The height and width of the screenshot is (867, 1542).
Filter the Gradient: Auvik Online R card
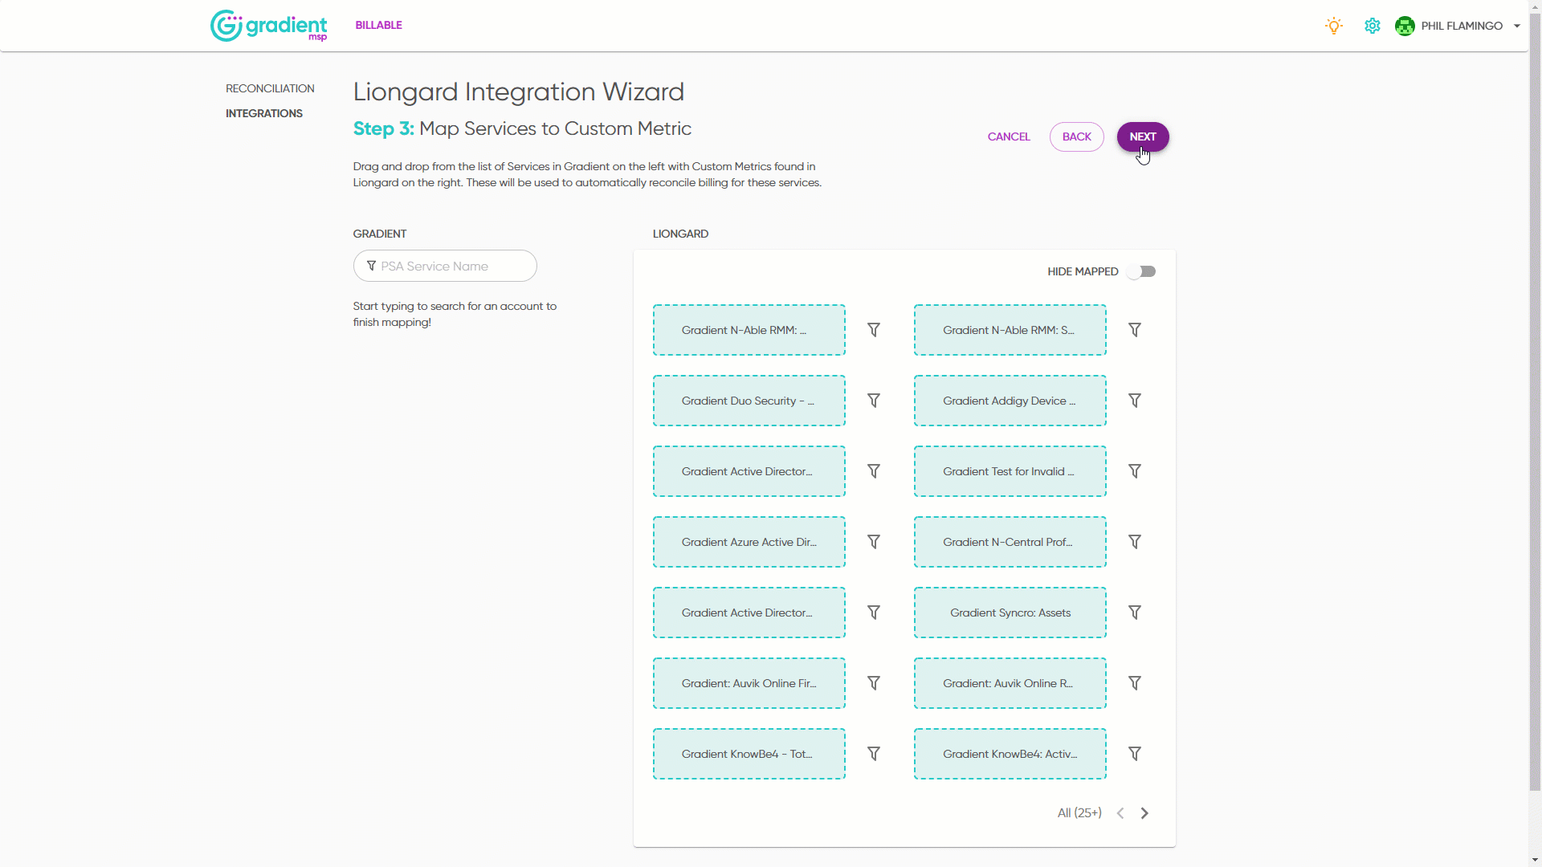[x=1135, y=683]
